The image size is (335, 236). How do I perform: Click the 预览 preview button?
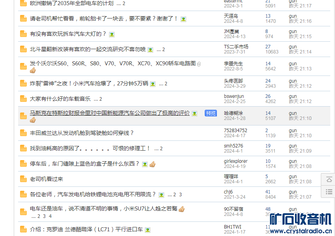[211, 113]
